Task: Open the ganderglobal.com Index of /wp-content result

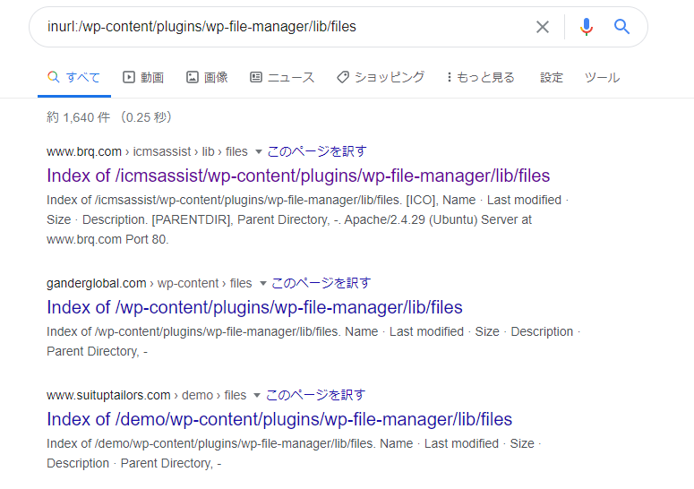Action: pyautogui.click(x=254, y=307)
